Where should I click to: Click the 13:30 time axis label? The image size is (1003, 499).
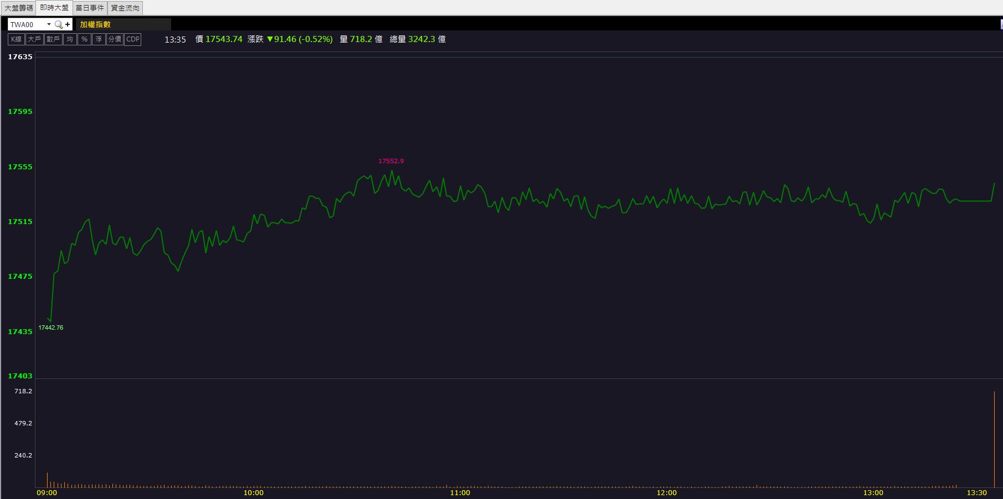[x=977, y=492]
